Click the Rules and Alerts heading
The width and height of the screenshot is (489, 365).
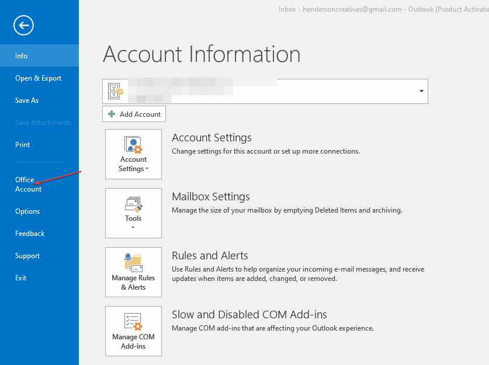(210, 256)
